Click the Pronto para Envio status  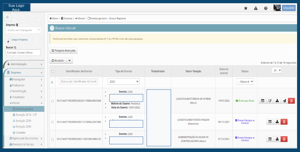(245, 101)
